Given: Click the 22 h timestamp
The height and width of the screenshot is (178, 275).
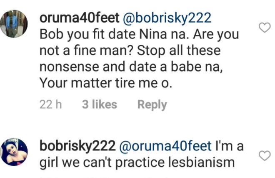Looking at the screenshot, I should tap(50, 104).
